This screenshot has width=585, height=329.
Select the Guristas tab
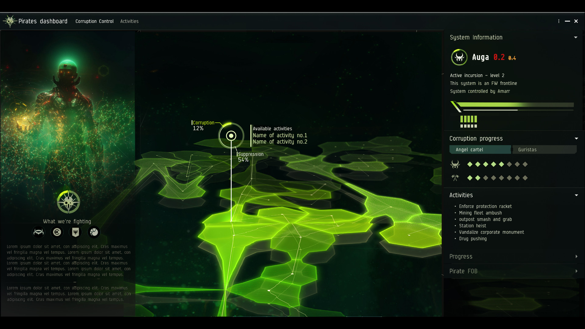coord(544,149)
